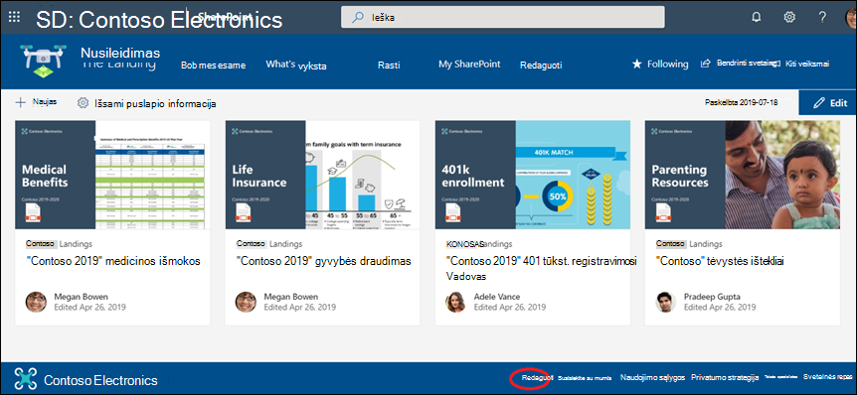Open the Medical Benefits thumbnail
Screen dimensions: 857x395
[112, 175]
